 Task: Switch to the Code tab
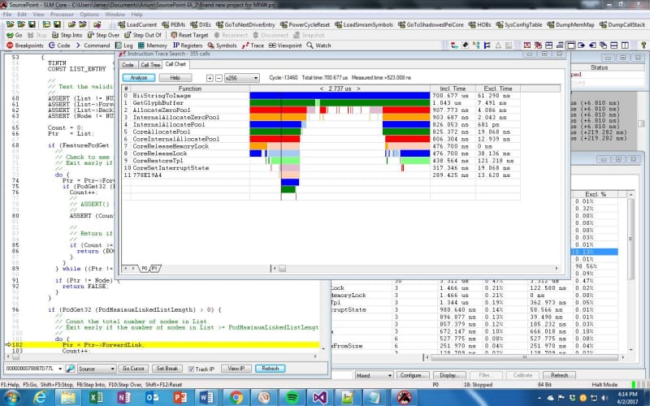pos(128,65)
